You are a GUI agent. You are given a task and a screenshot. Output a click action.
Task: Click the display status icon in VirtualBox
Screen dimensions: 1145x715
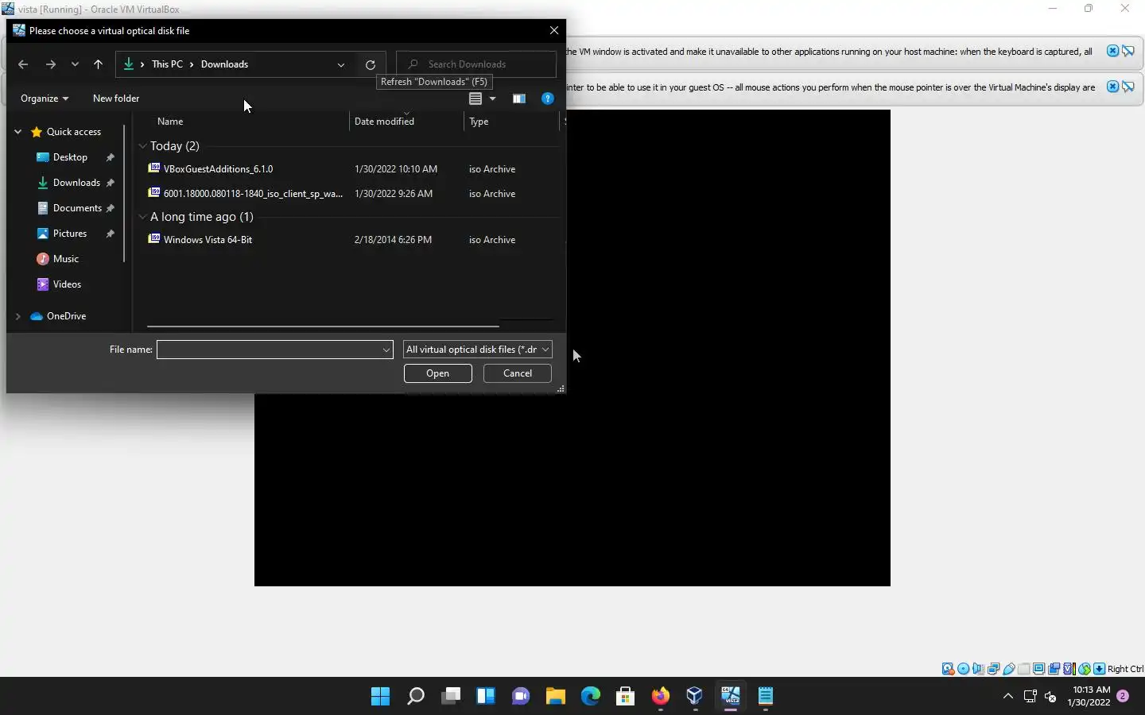pyautogui.click(x=1038, y=669)
